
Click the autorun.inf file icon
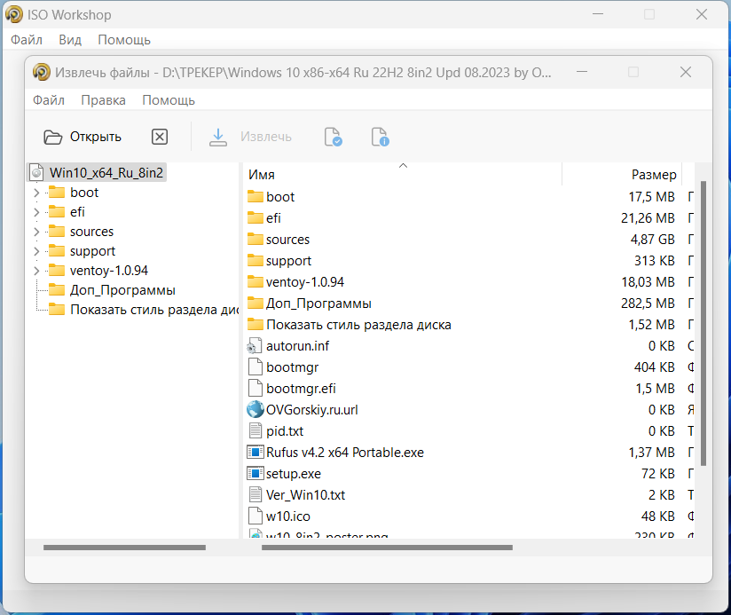point(255,346)
